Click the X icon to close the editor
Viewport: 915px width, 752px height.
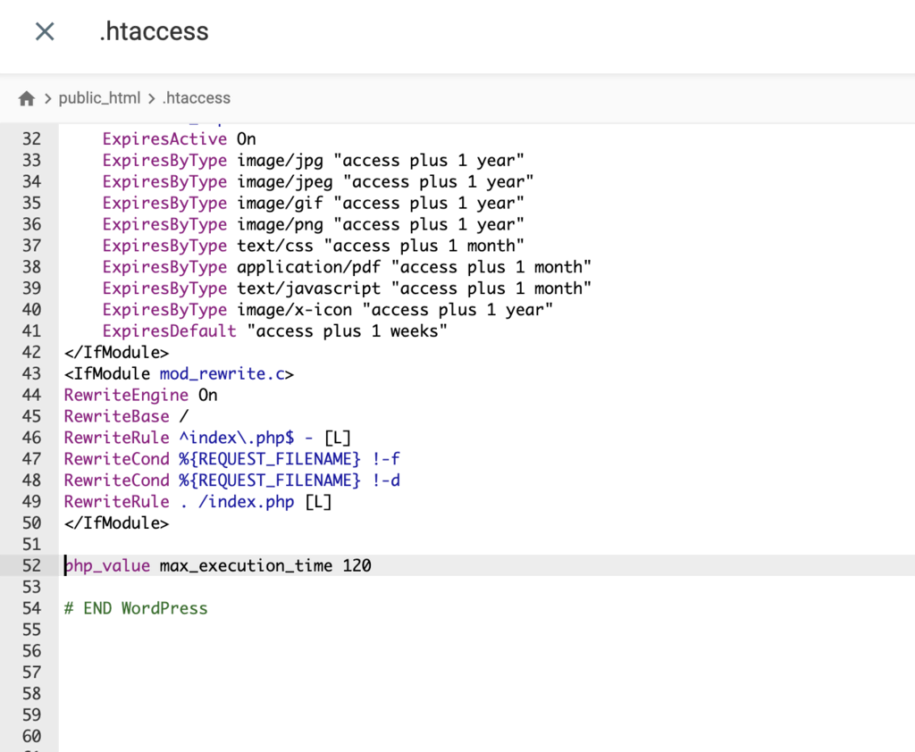pyautogui.click(x=44, y=31)
